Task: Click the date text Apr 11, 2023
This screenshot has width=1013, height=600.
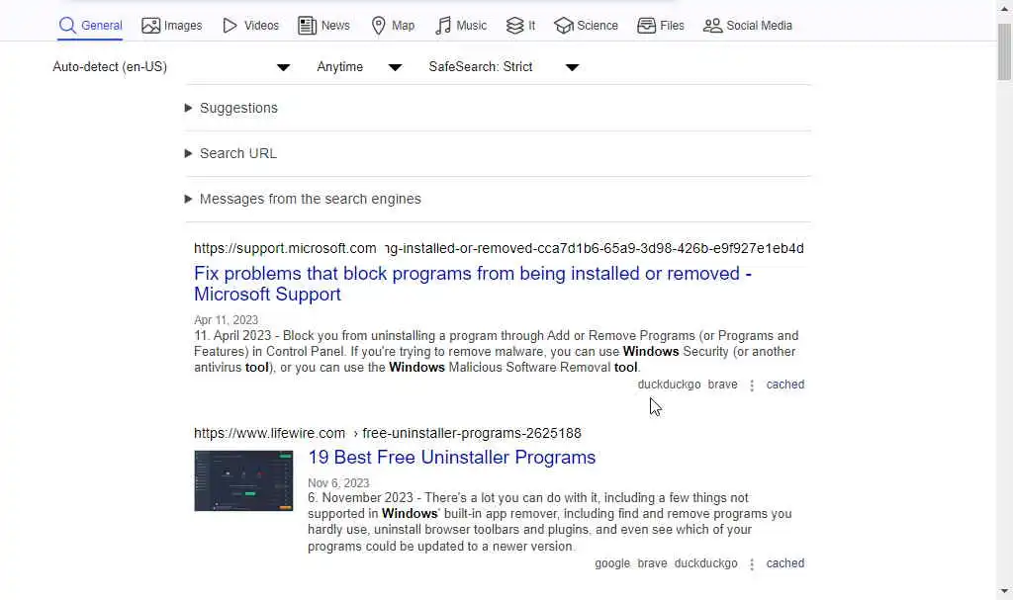Action: [226, 319]
